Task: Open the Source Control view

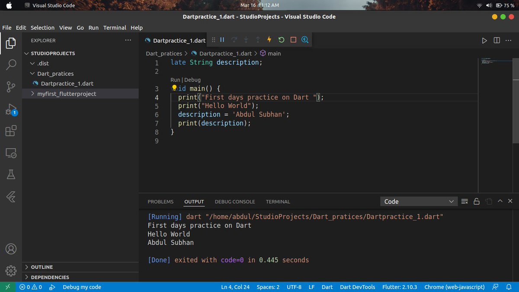Action: tap(11, 87)
